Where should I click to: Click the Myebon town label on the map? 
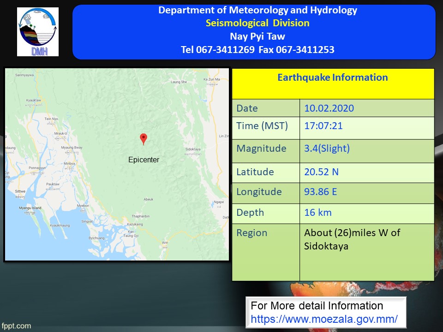tap(83, 205)
